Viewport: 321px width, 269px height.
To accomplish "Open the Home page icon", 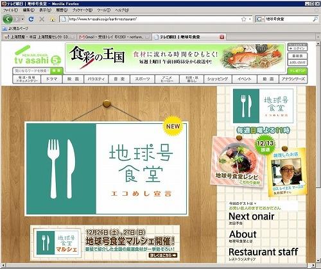I will pyautogui.click(x=53, y=19).
